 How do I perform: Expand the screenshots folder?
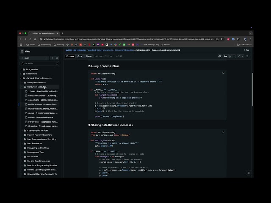[x=21, y=74]
